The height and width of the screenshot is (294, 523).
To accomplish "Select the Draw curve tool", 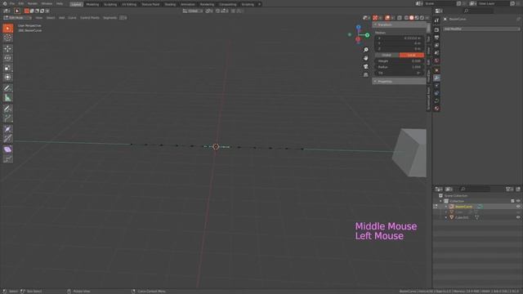I will pyautogui.click(x=7, y=109).
